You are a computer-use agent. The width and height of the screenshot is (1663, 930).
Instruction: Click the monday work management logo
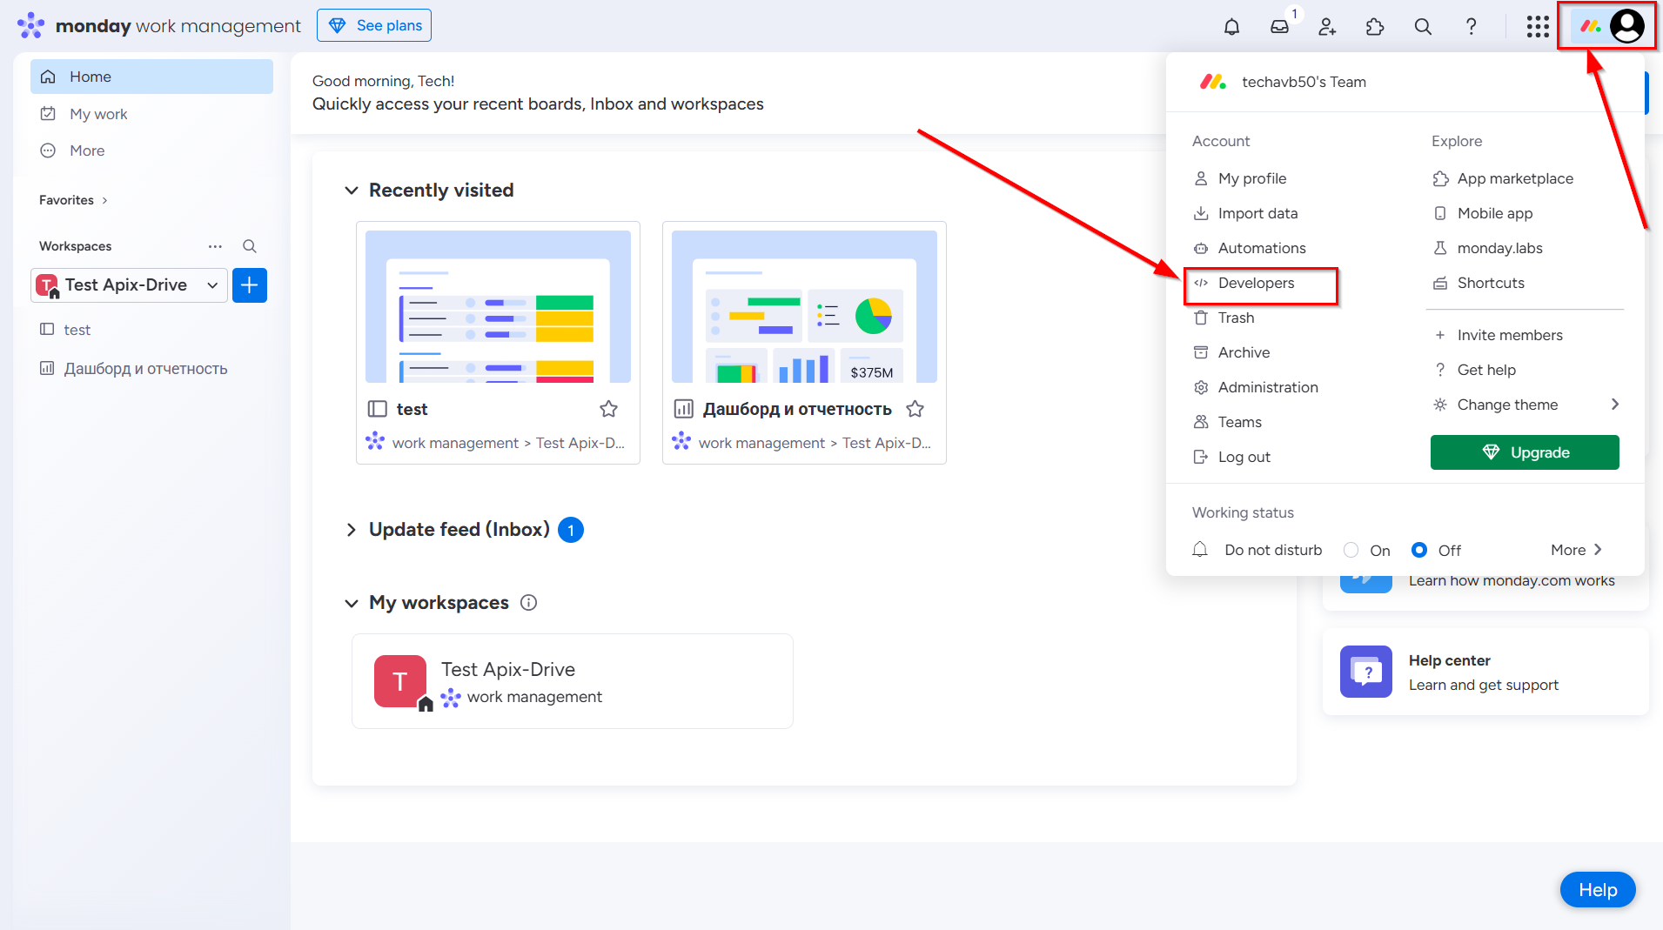[x=159, y=25]
